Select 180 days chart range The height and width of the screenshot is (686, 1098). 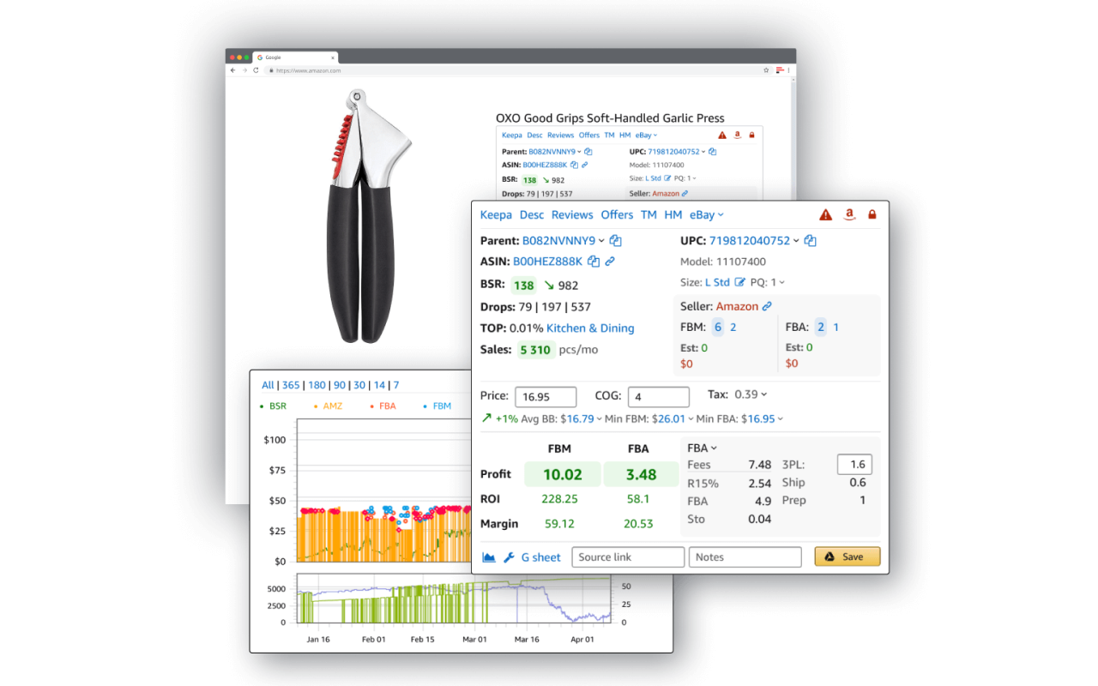coord(317,385)
